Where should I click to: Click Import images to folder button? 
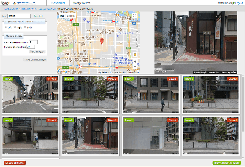point(227,162)
